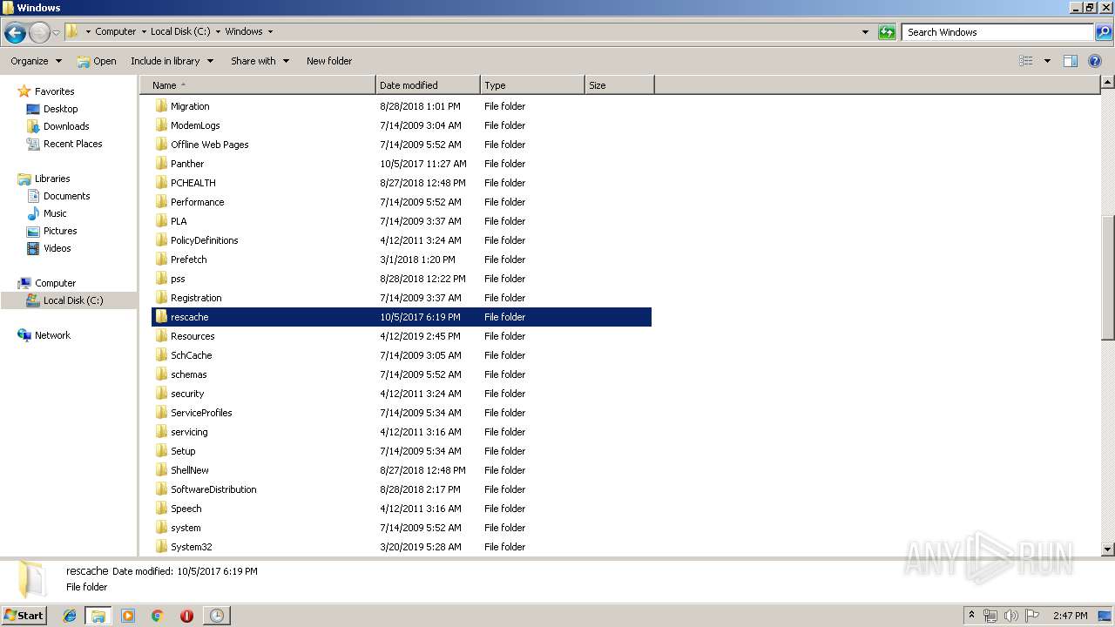This screenshot has height=627, width=1115.
Task: Open the Pictures library
Action: (60, 231)
